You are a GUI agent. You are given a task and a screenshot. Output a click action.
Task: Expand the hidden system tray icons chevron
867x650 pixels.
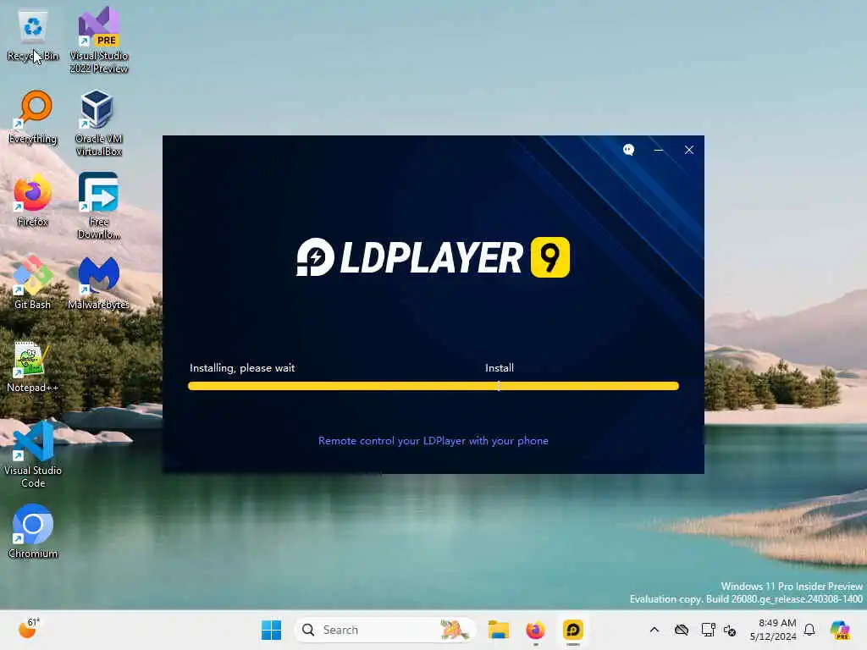pos(654,630)
